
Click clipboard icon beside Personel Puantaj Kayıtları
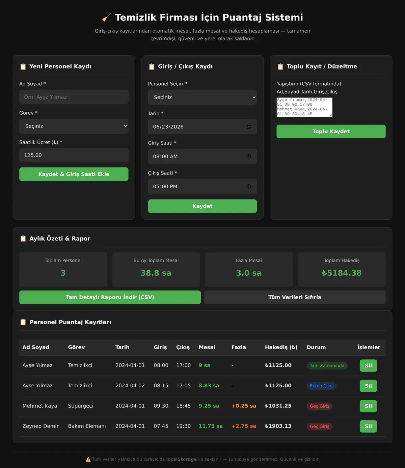tap(23, 322)
